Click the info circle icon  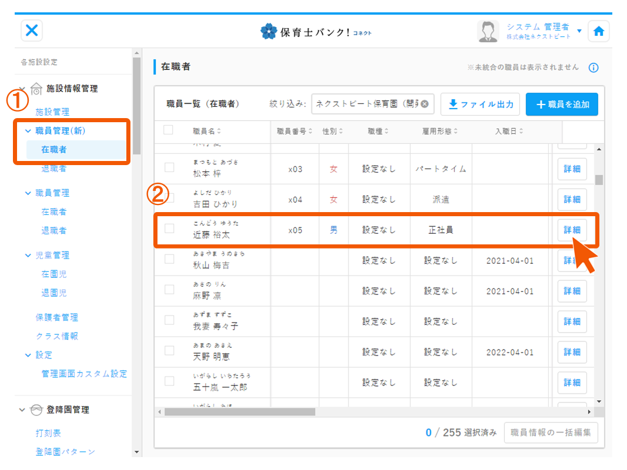594,68
